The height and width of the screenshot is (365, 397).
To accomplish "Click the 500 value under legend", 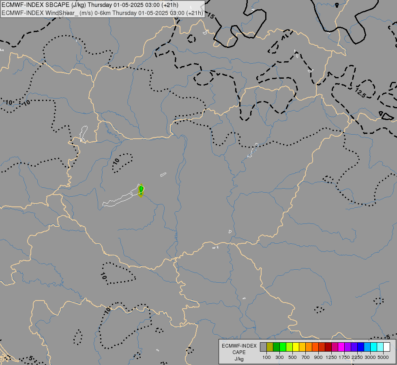I will pos(292,357).
